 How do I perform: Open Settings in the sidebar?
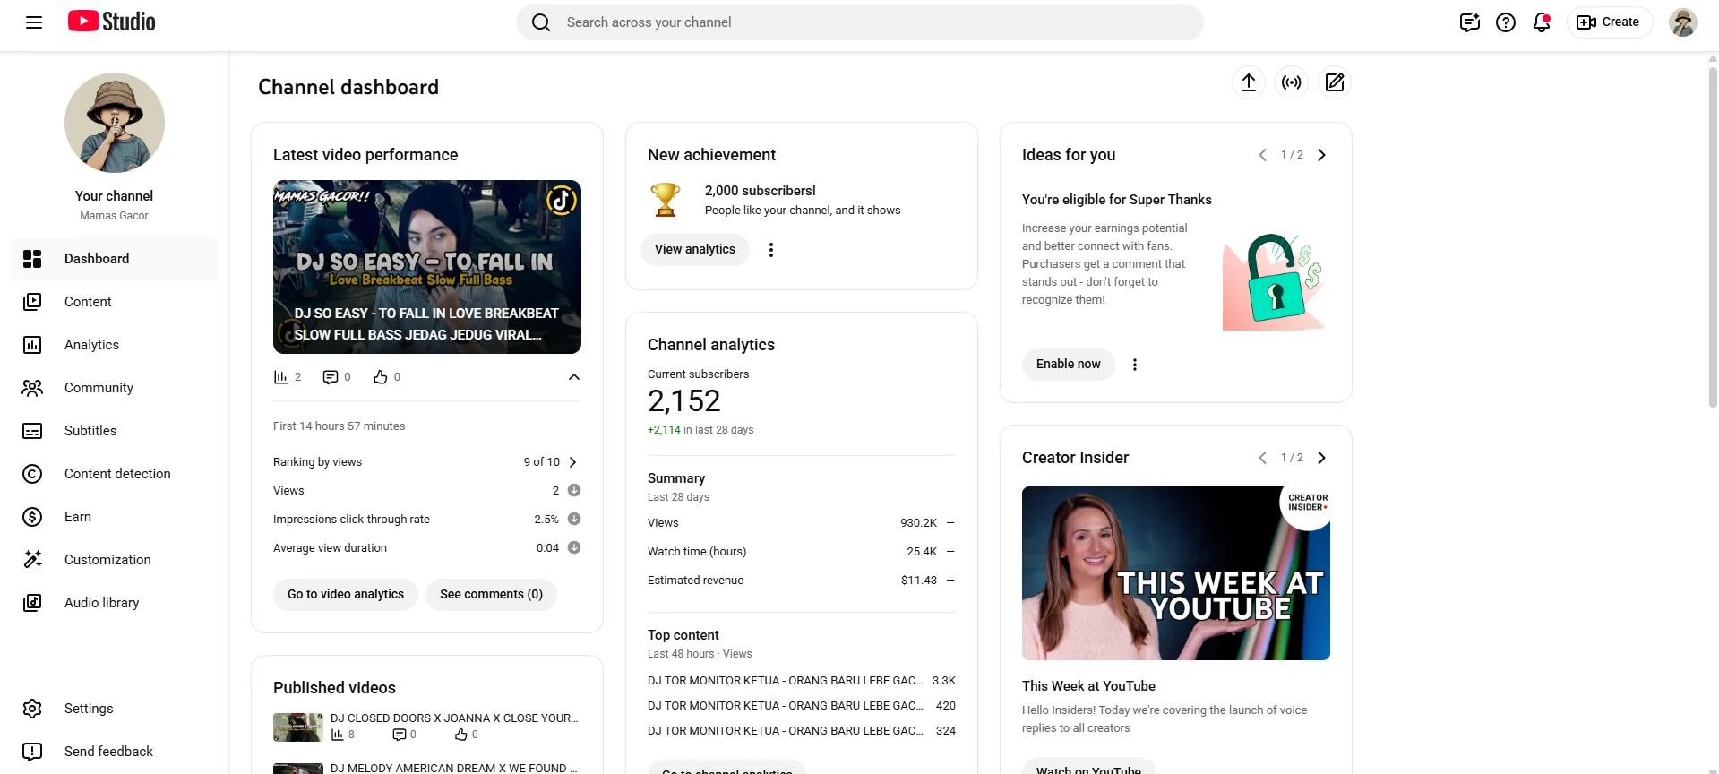[x=115, y=709]
